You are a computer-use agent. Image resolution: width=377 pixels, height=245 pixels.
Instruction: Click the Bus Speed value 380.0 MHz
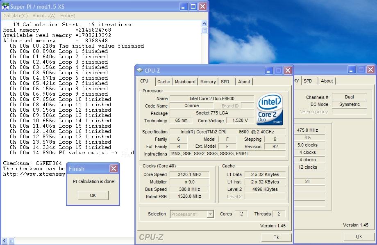(x=189, y=189)
